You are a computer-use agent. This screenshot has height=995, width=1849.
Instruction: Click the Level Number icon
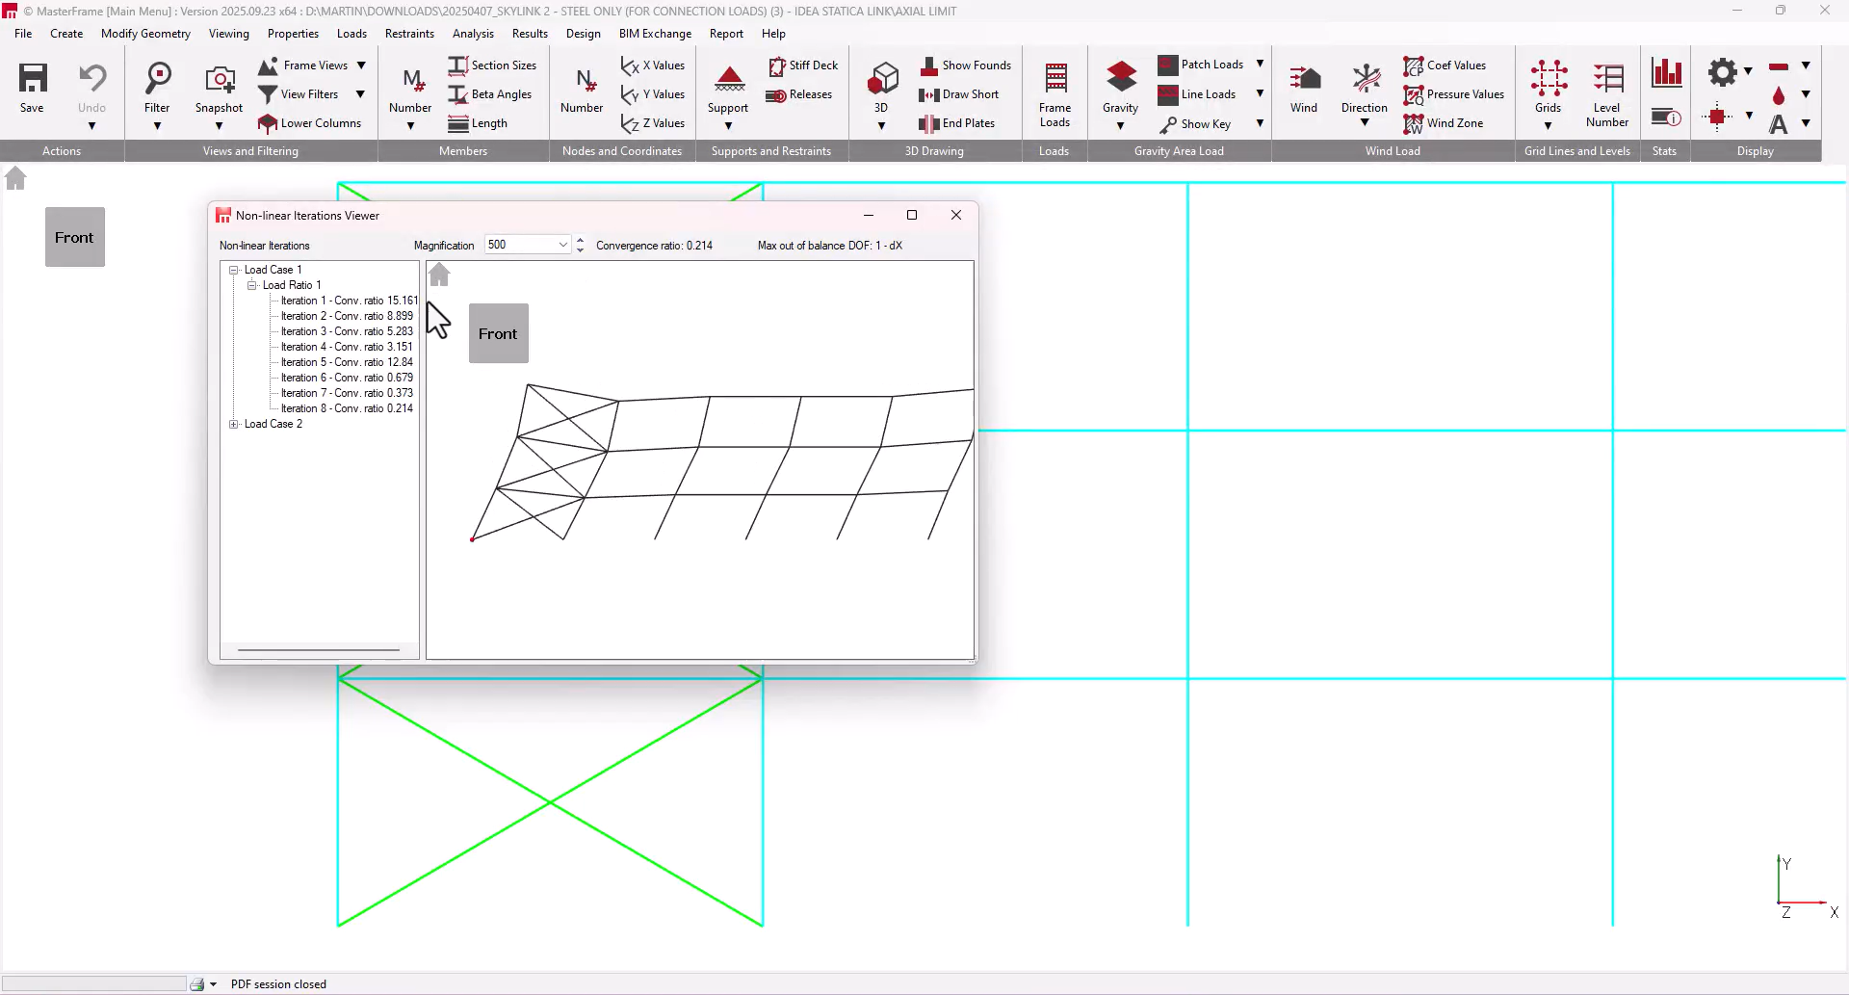click(x=1608, y=78)
